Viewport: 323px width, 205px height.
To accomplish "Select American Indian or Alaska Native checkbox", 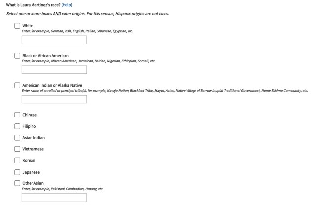I will pos(18,85).
